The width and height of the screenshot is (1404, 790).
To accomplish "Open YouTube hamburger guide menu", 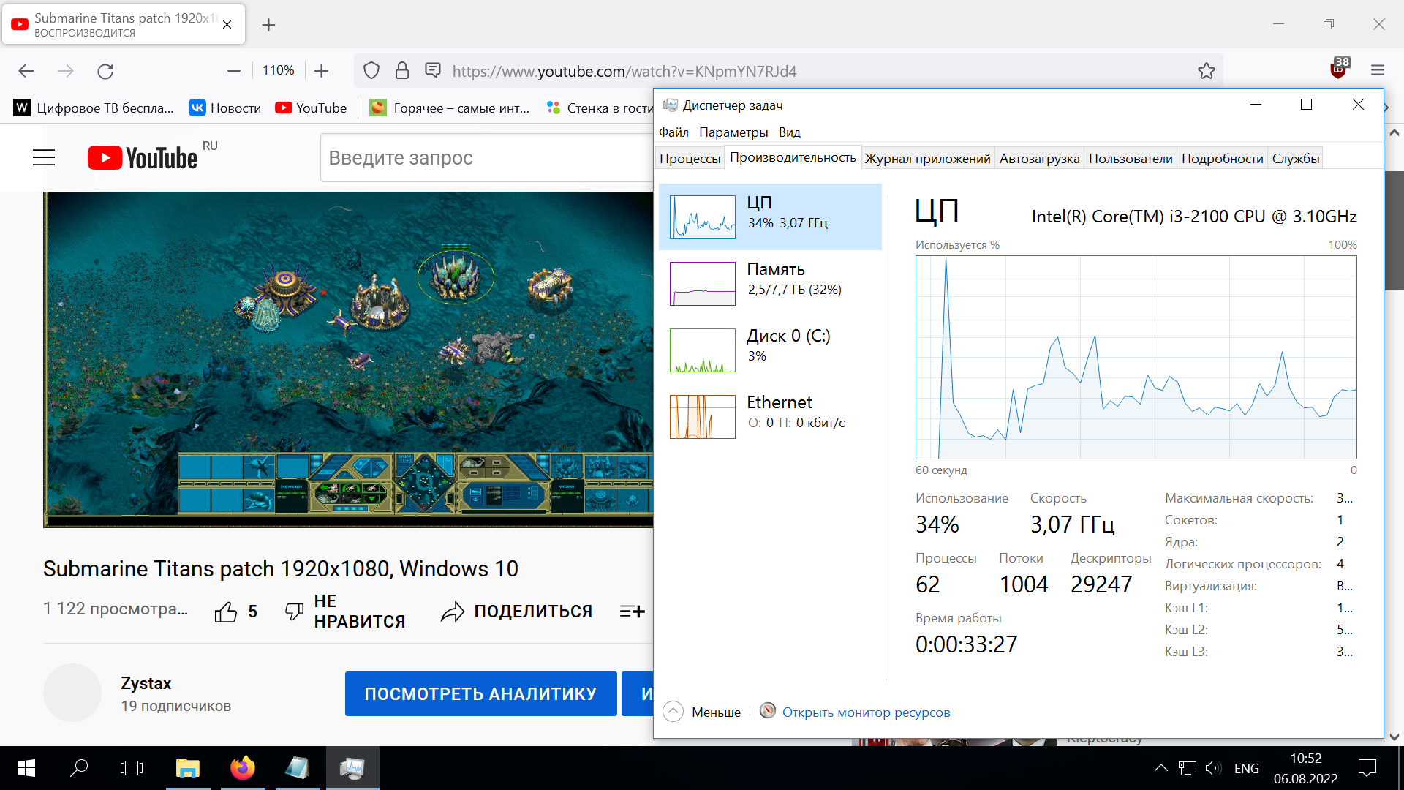I will coord(44,157).
